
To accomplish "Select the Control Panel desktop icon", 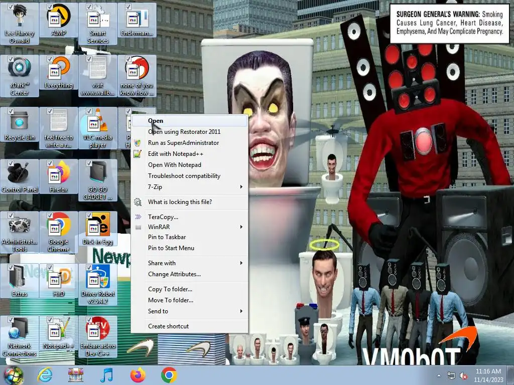I will tap(20, 176).
